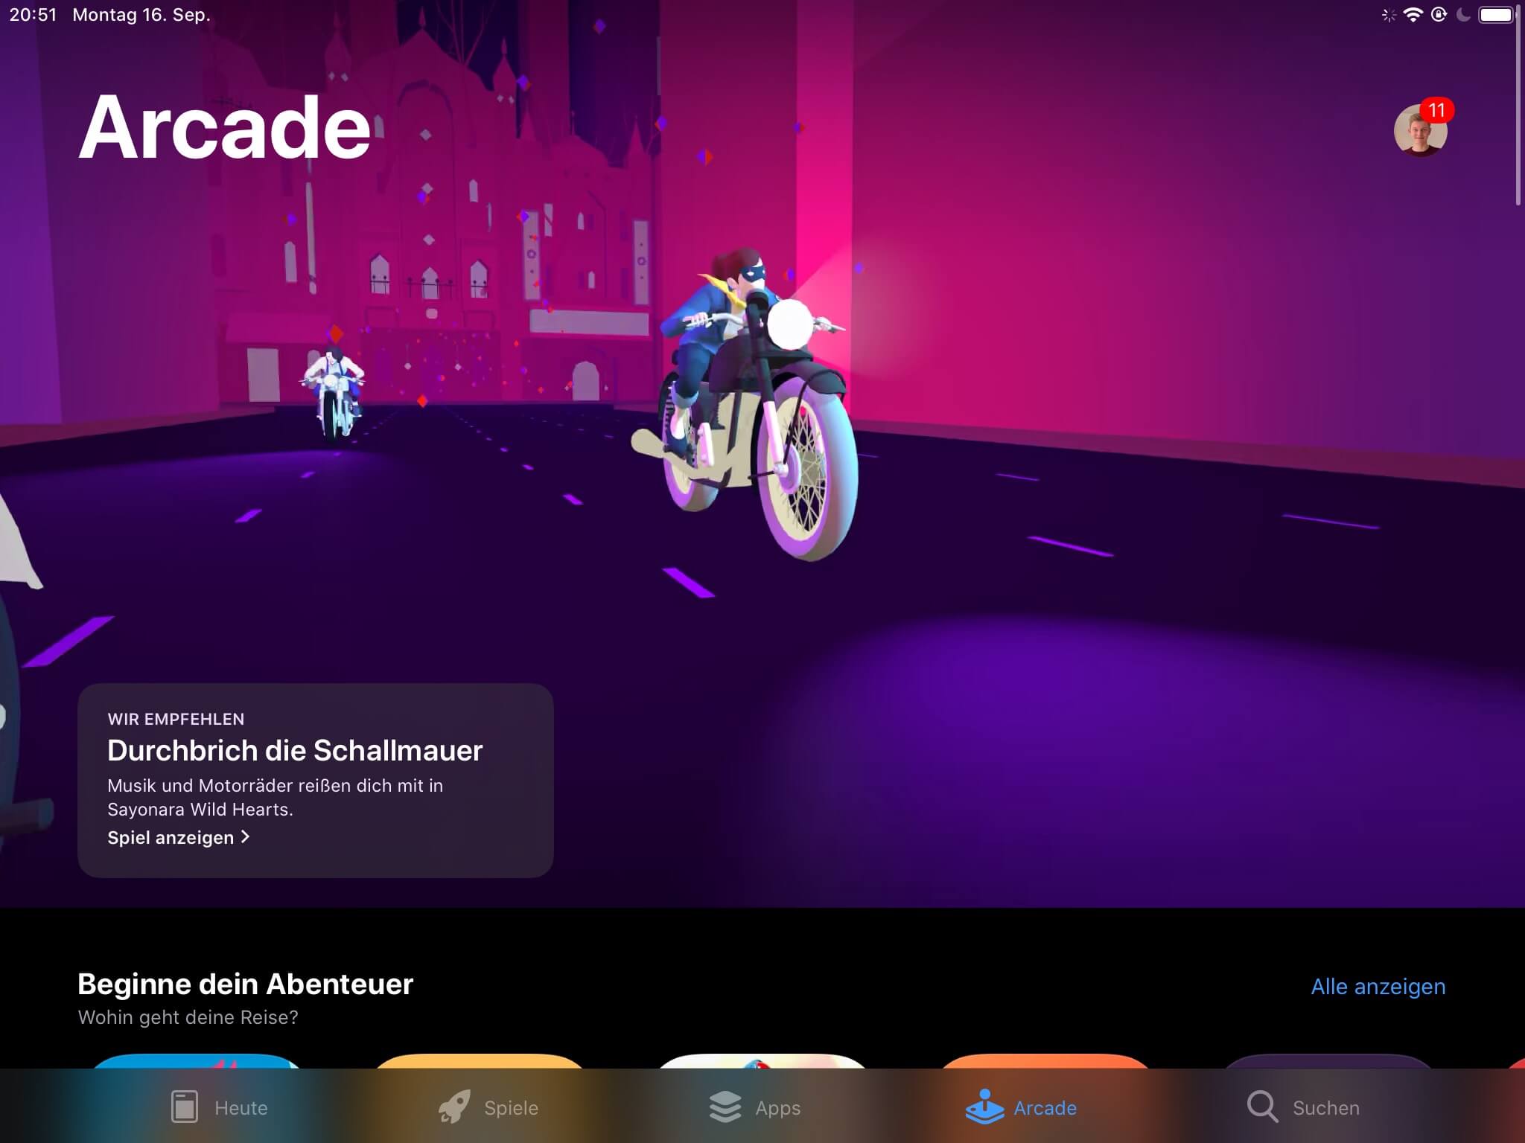Tap the Wi-Fi status icon
Screen dimensions: 1525x1143
pos(1413,14)
